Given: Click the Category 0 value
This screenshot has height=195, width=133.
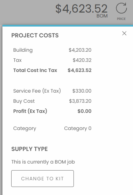Looking at the screenshot, I should click(78, 128).
